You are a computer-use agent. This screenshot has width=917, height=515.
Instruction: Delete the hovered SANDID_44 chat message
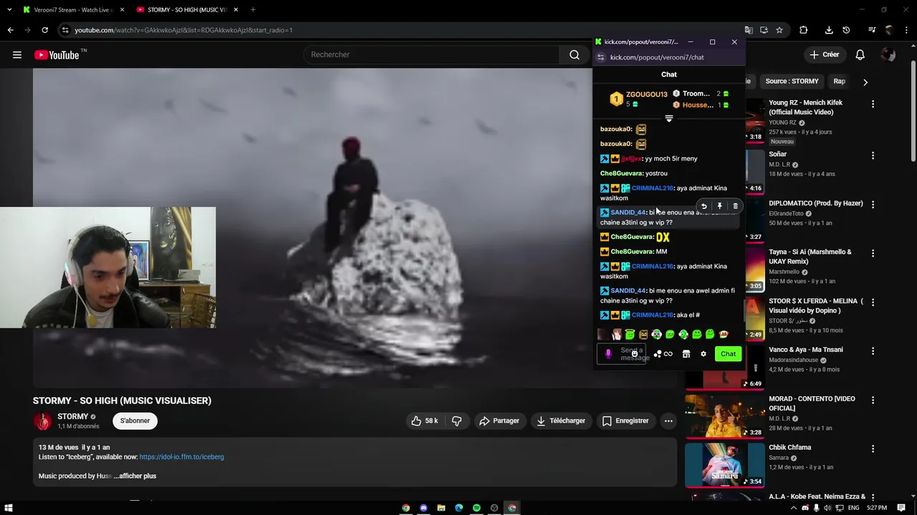(735, 207)
